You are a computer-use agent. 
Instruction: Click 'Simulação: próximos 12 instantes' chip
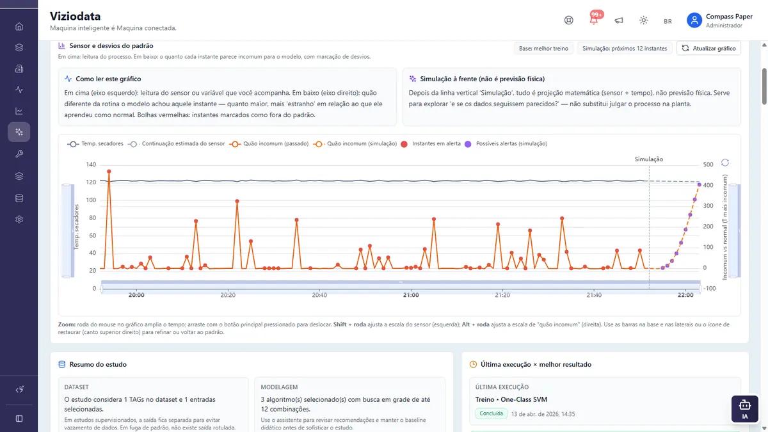(x=624, y=48)
